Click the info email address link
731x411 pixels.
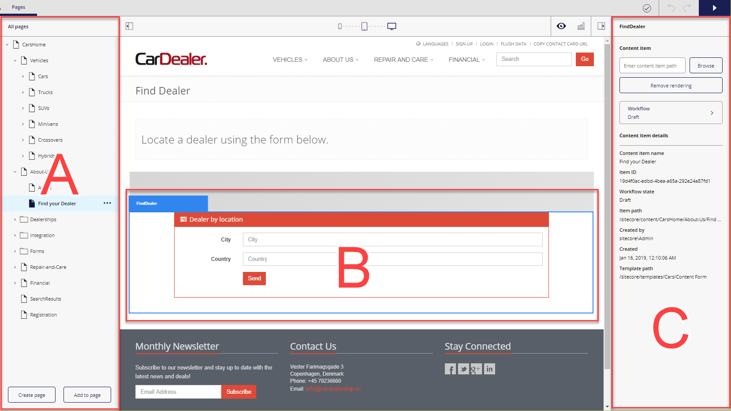pyautogui.click(x=333, y=389)
